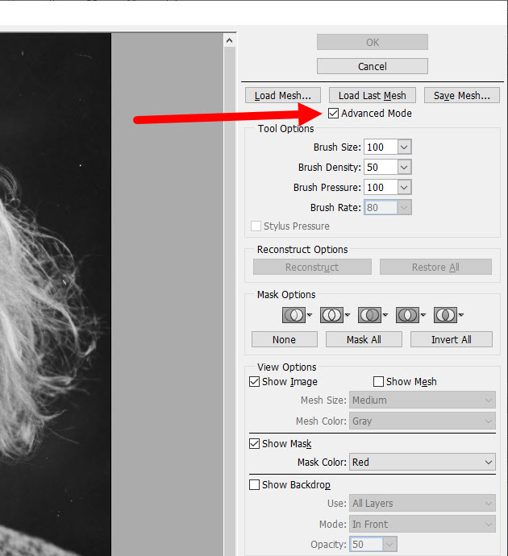This screenshot has height=556, width=508.
Task: Click the Load Mesh button
Action: [x=283, y=95]
